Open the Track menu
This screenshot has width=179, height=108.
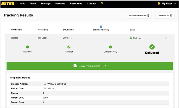click(x=33, y=4)
